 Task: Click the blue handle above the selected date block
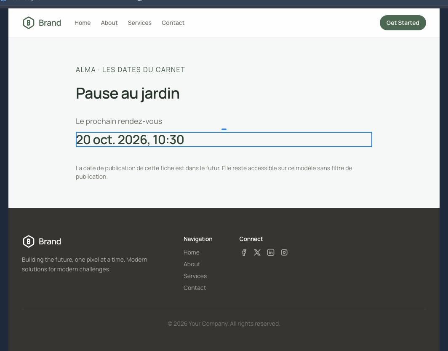[224, 129]
